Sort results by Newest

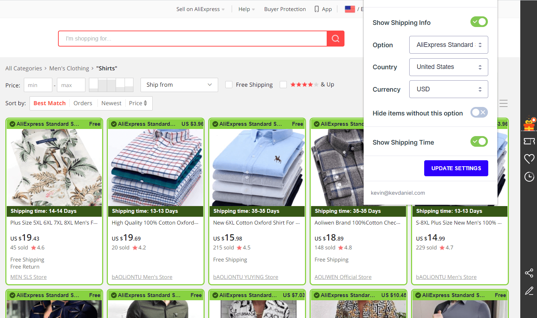coord(111,103)
